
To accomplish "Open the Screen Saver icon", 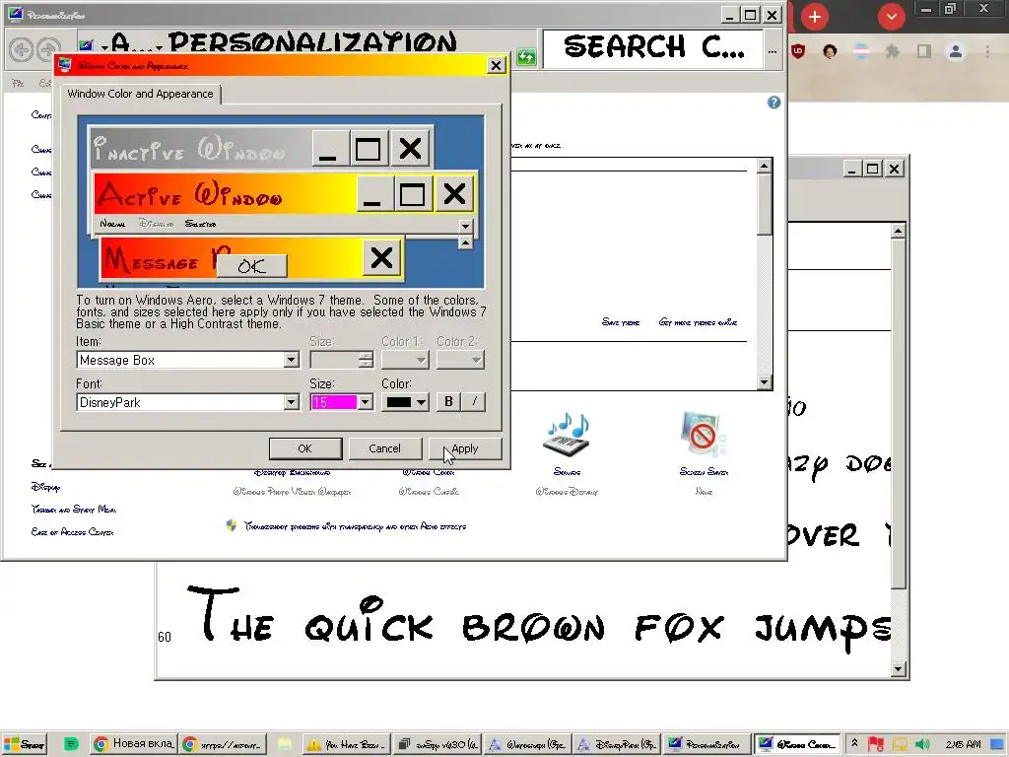I will (x=704, y=435).
